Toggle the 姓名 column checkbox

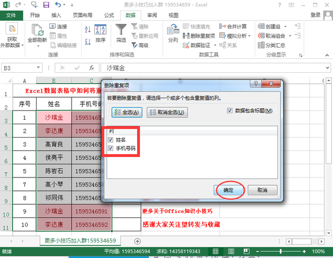coord(110,139)
